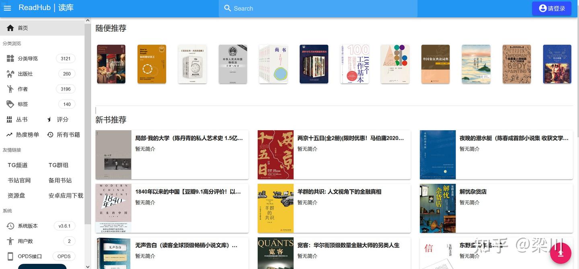The height and width of the screenshot is (269, 579).
Task: Open the hamburger navigation menu
Action: [7, 8]
